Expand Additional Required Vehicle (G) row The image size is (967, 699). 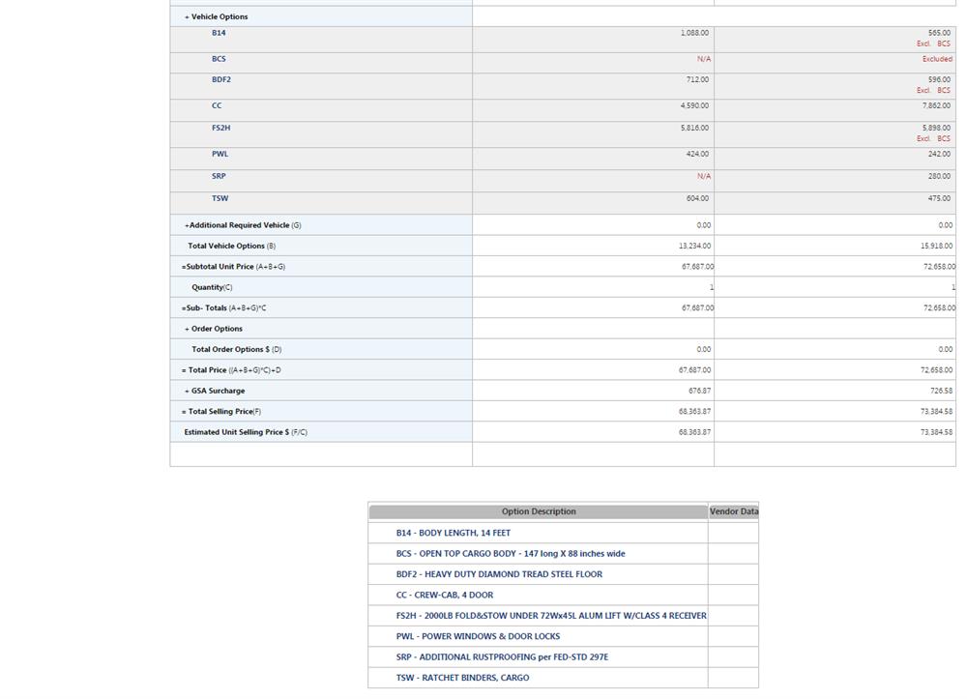pos(242,225)
